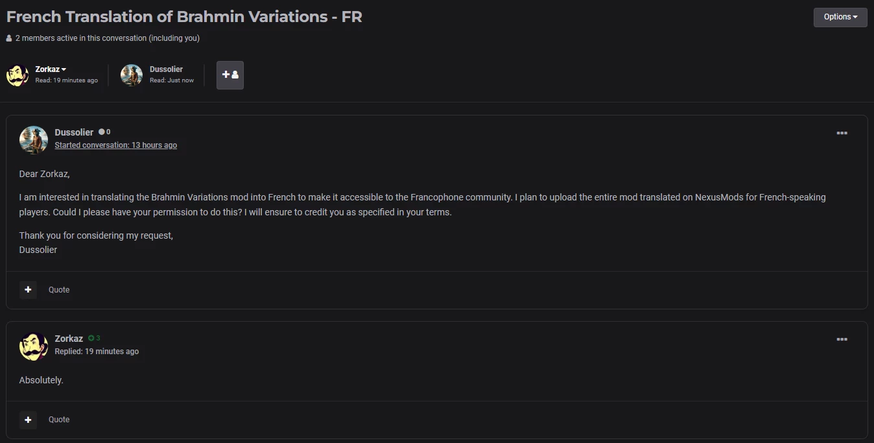The height and width of the screenshot is (443, 874).
Task: Open the ellipsis menu on Zorkaz's reply
Action: click(x=842, y=339)
